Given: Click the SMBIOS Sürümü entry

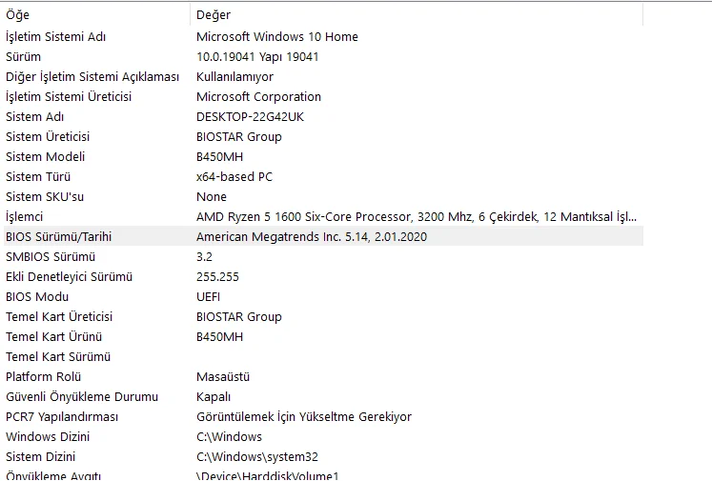Looking at the screenshot, I should pos(51,257).
